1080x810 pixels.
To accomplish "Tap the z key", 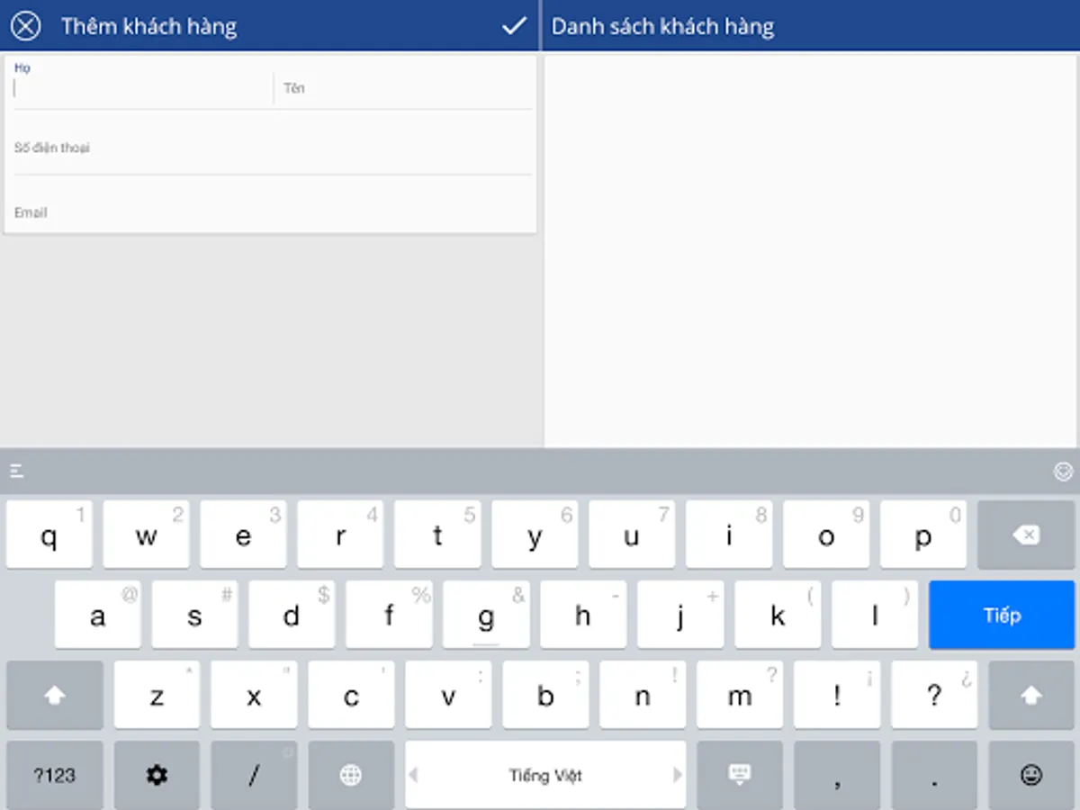I will point(157,695).
